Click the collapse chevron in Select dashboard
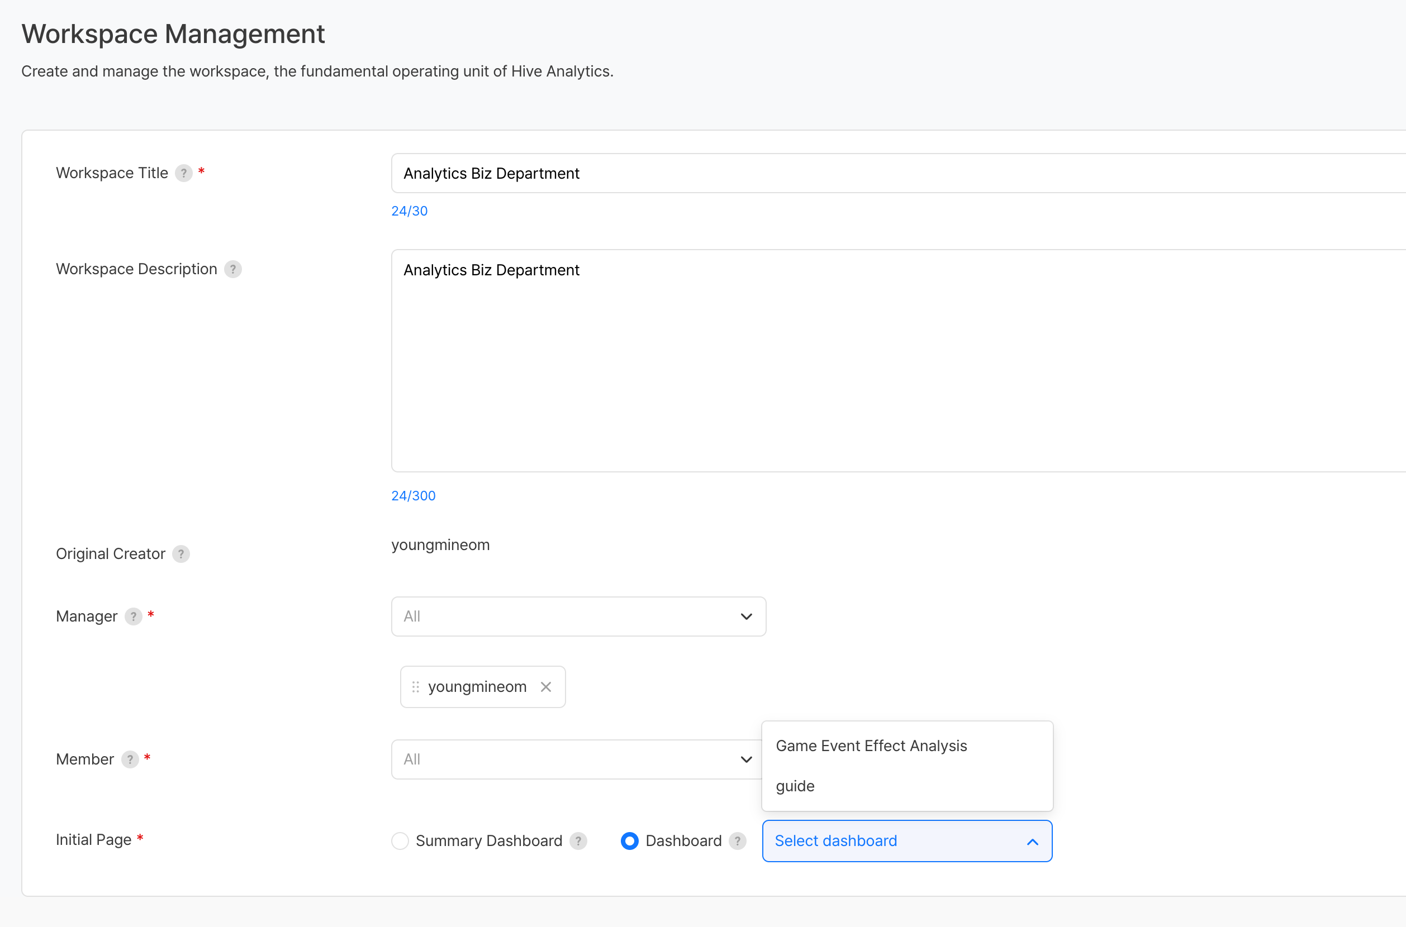This screenshot has height=927, width=1406. coord(1033,842)
